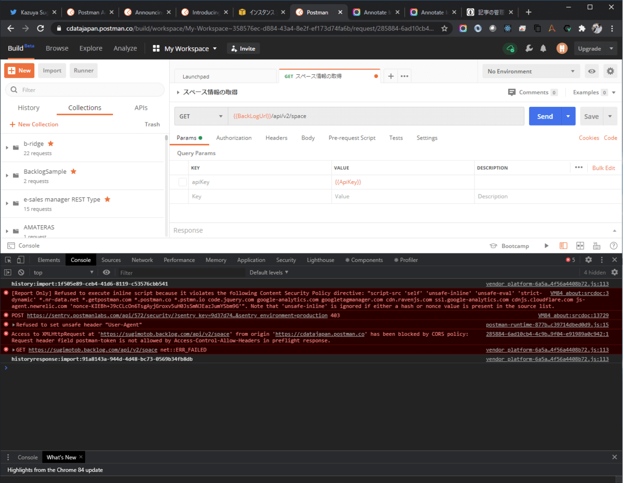Open the user avatar menu
The image size is (623, 483).
(x=562, y=48)
